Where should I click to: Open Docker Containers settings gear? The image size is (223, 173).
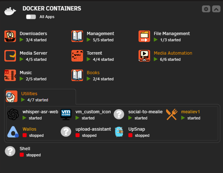206,9
